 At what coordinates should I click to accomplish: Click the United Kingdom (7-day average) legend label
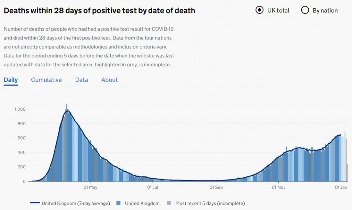click(x=76, y=203)
